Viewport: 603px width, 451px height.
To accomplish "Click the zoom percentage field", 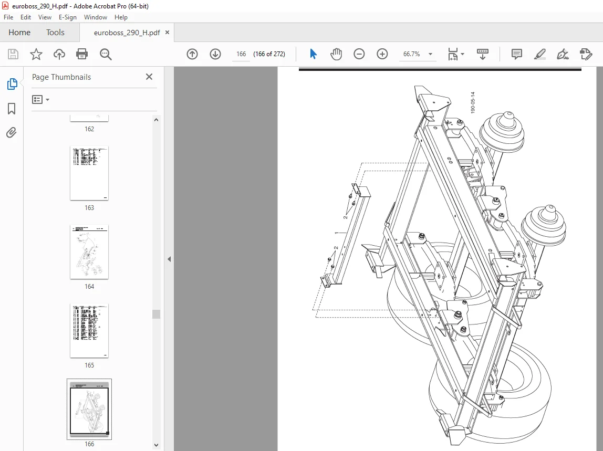I will click(411, 54).
